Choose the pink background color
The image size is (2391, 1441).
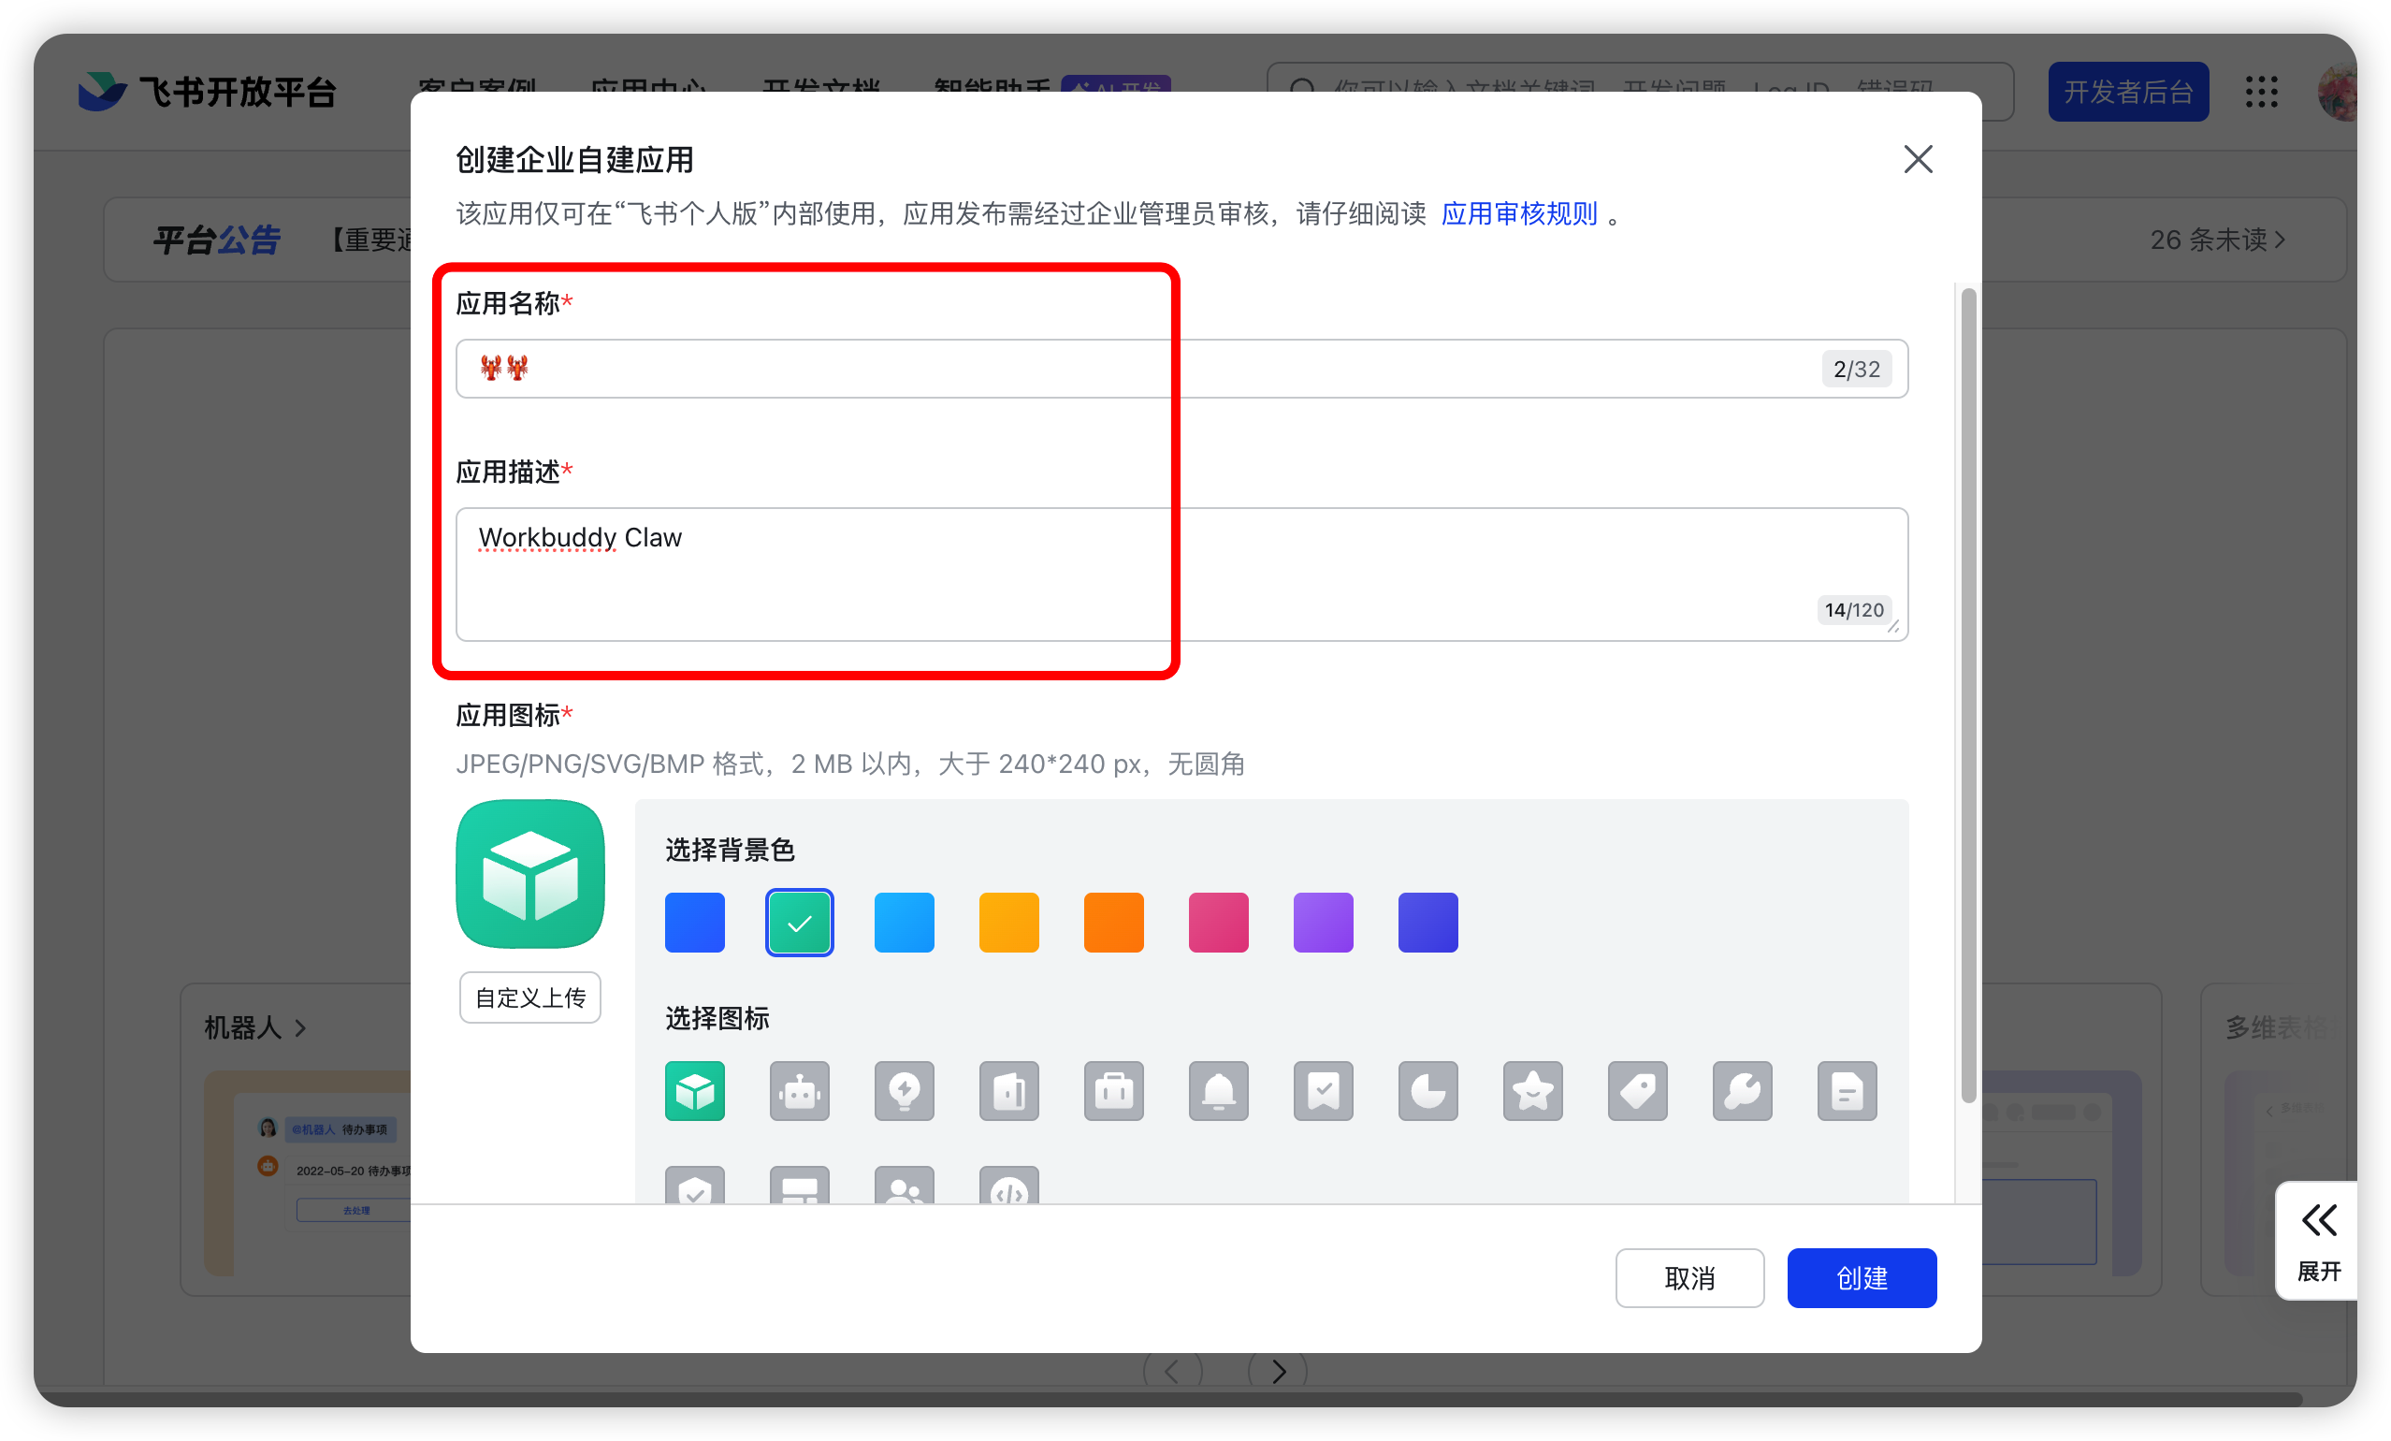[1218, 922]
